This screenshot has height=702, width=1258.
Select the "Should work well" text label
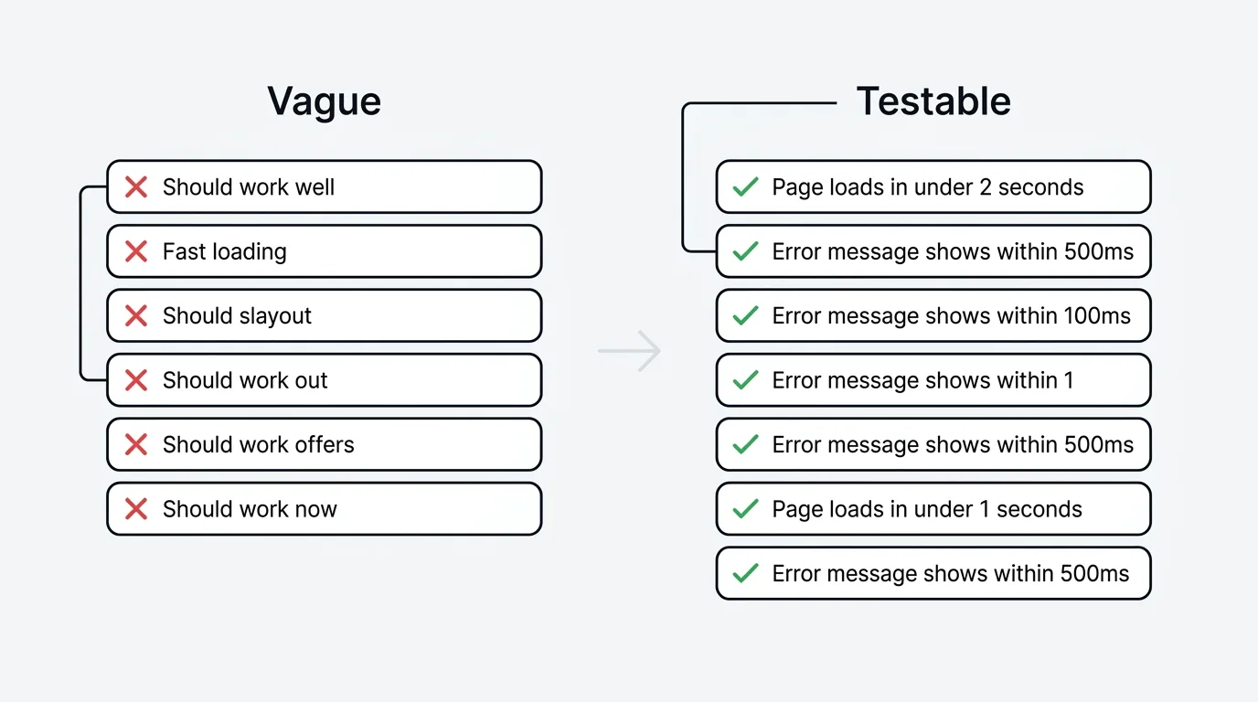249,187
